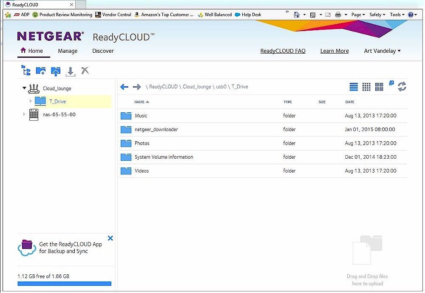Open the Learn More link
The image size is (425, 293).
[334, 51]
